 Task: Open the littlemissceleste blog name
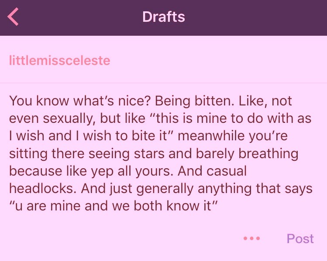coord(60,61)
